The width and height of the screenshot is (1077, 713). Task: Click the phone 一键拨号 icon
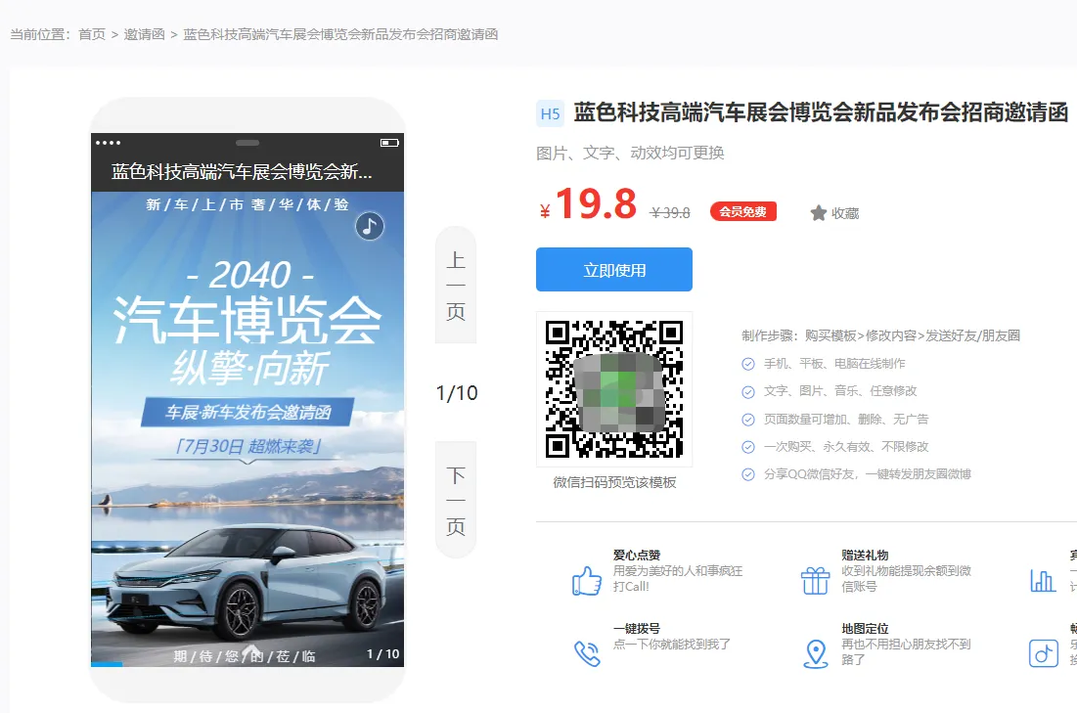point(587,653)
